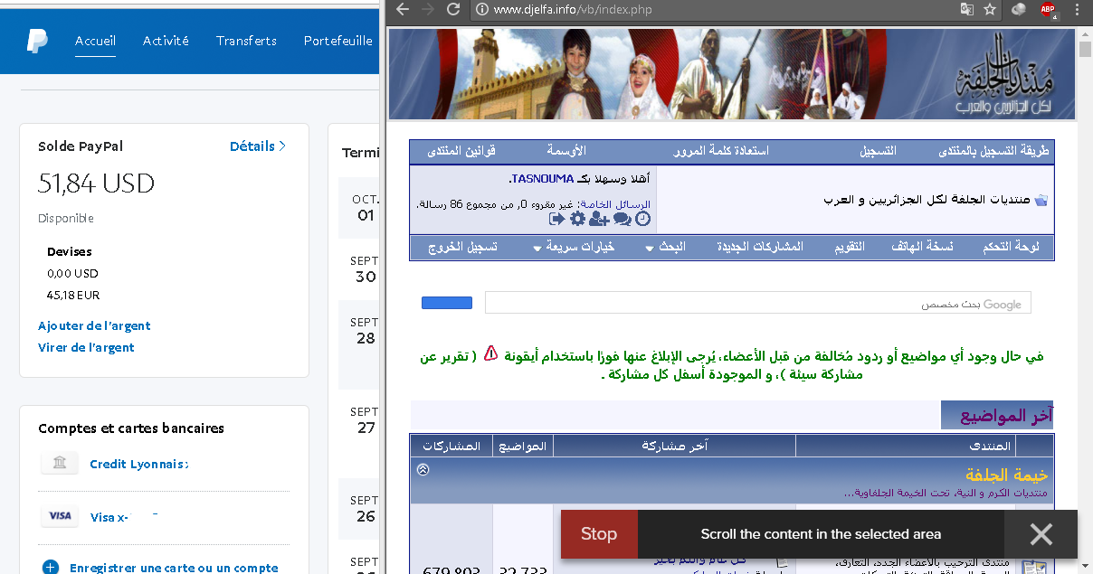Go back in the browser
The height and width of the screenshot is (574, 1093).
403,10
